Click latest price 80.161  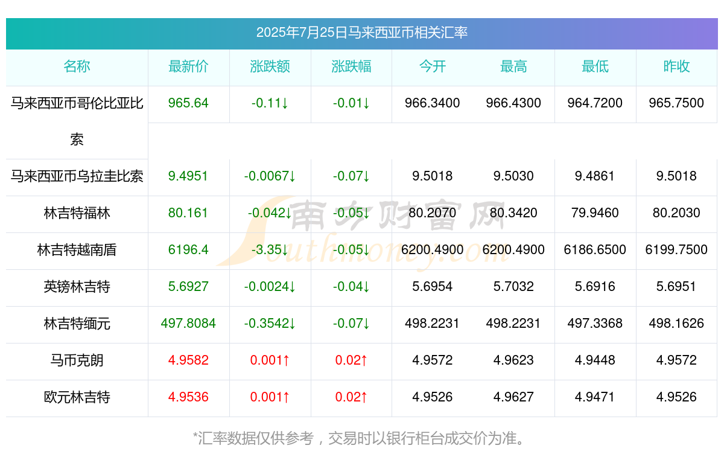click(x=188, y=213)
